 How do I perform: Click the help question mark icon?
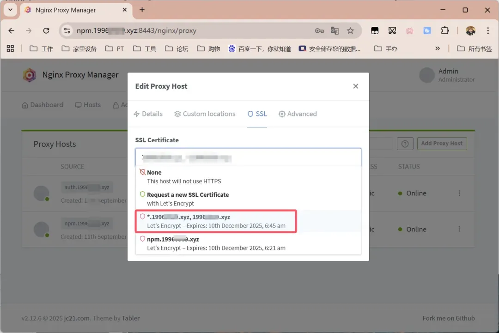(x=405, y=144)
